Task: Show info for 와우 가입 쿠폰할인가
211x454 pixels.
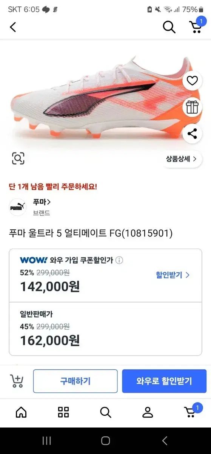Action: (119, 260)
